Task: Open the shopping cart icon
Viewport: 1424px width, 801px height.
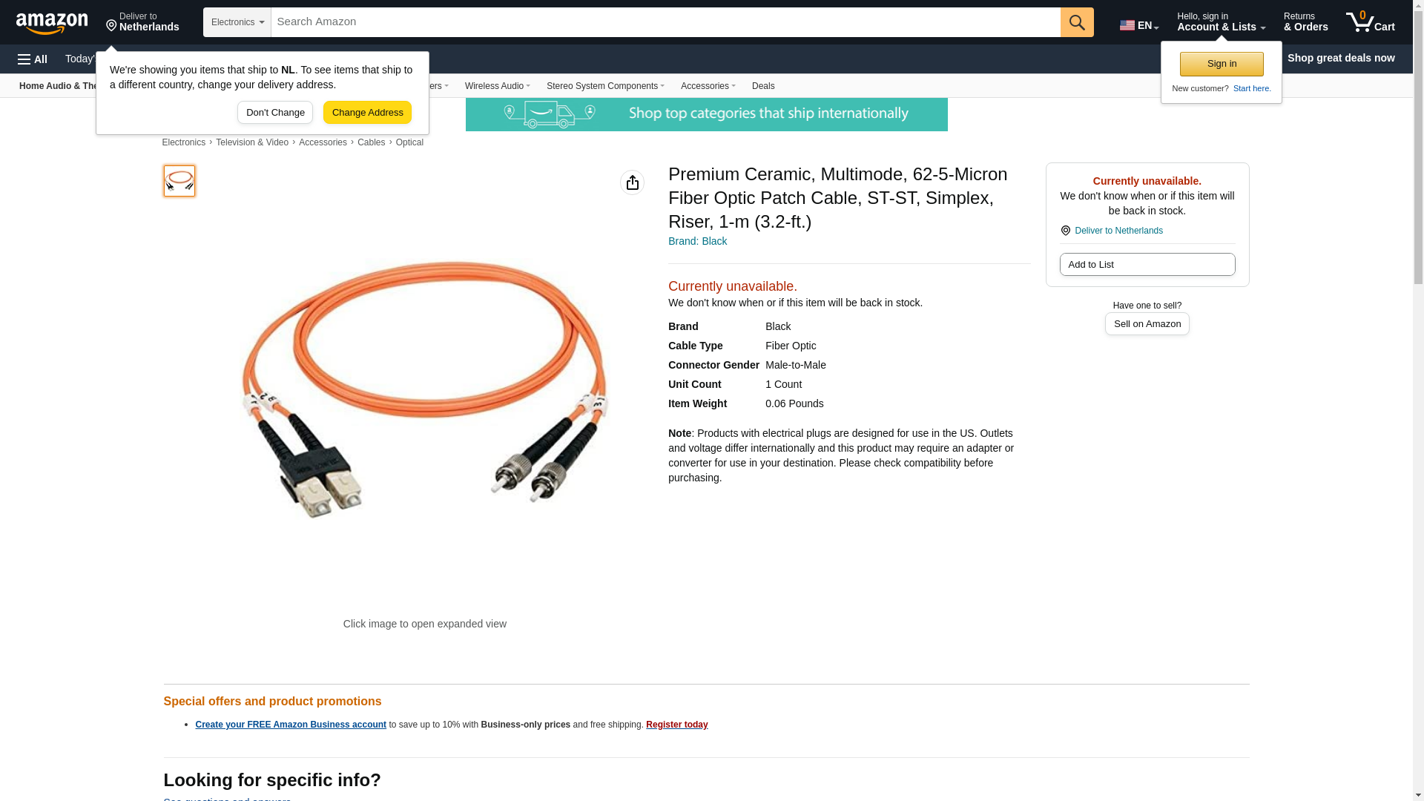Action: point(1371,22)
